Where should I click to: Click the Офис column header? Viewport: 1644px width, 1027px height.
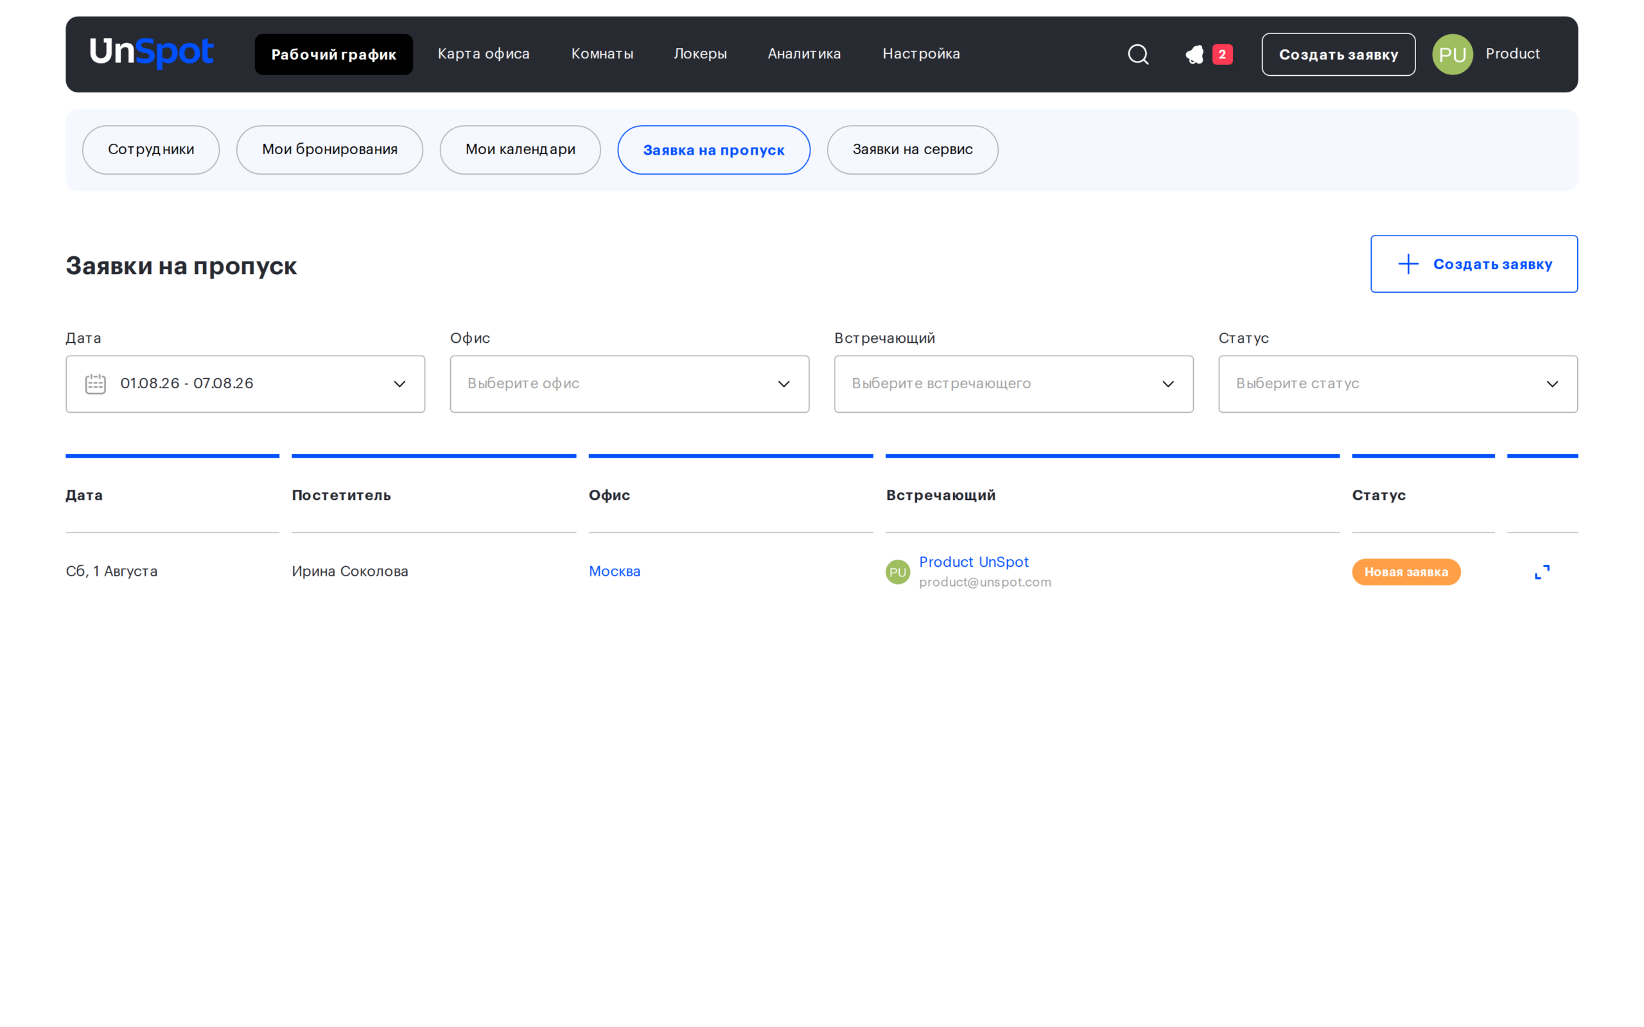pyautogui.click(x=609, y=495)
